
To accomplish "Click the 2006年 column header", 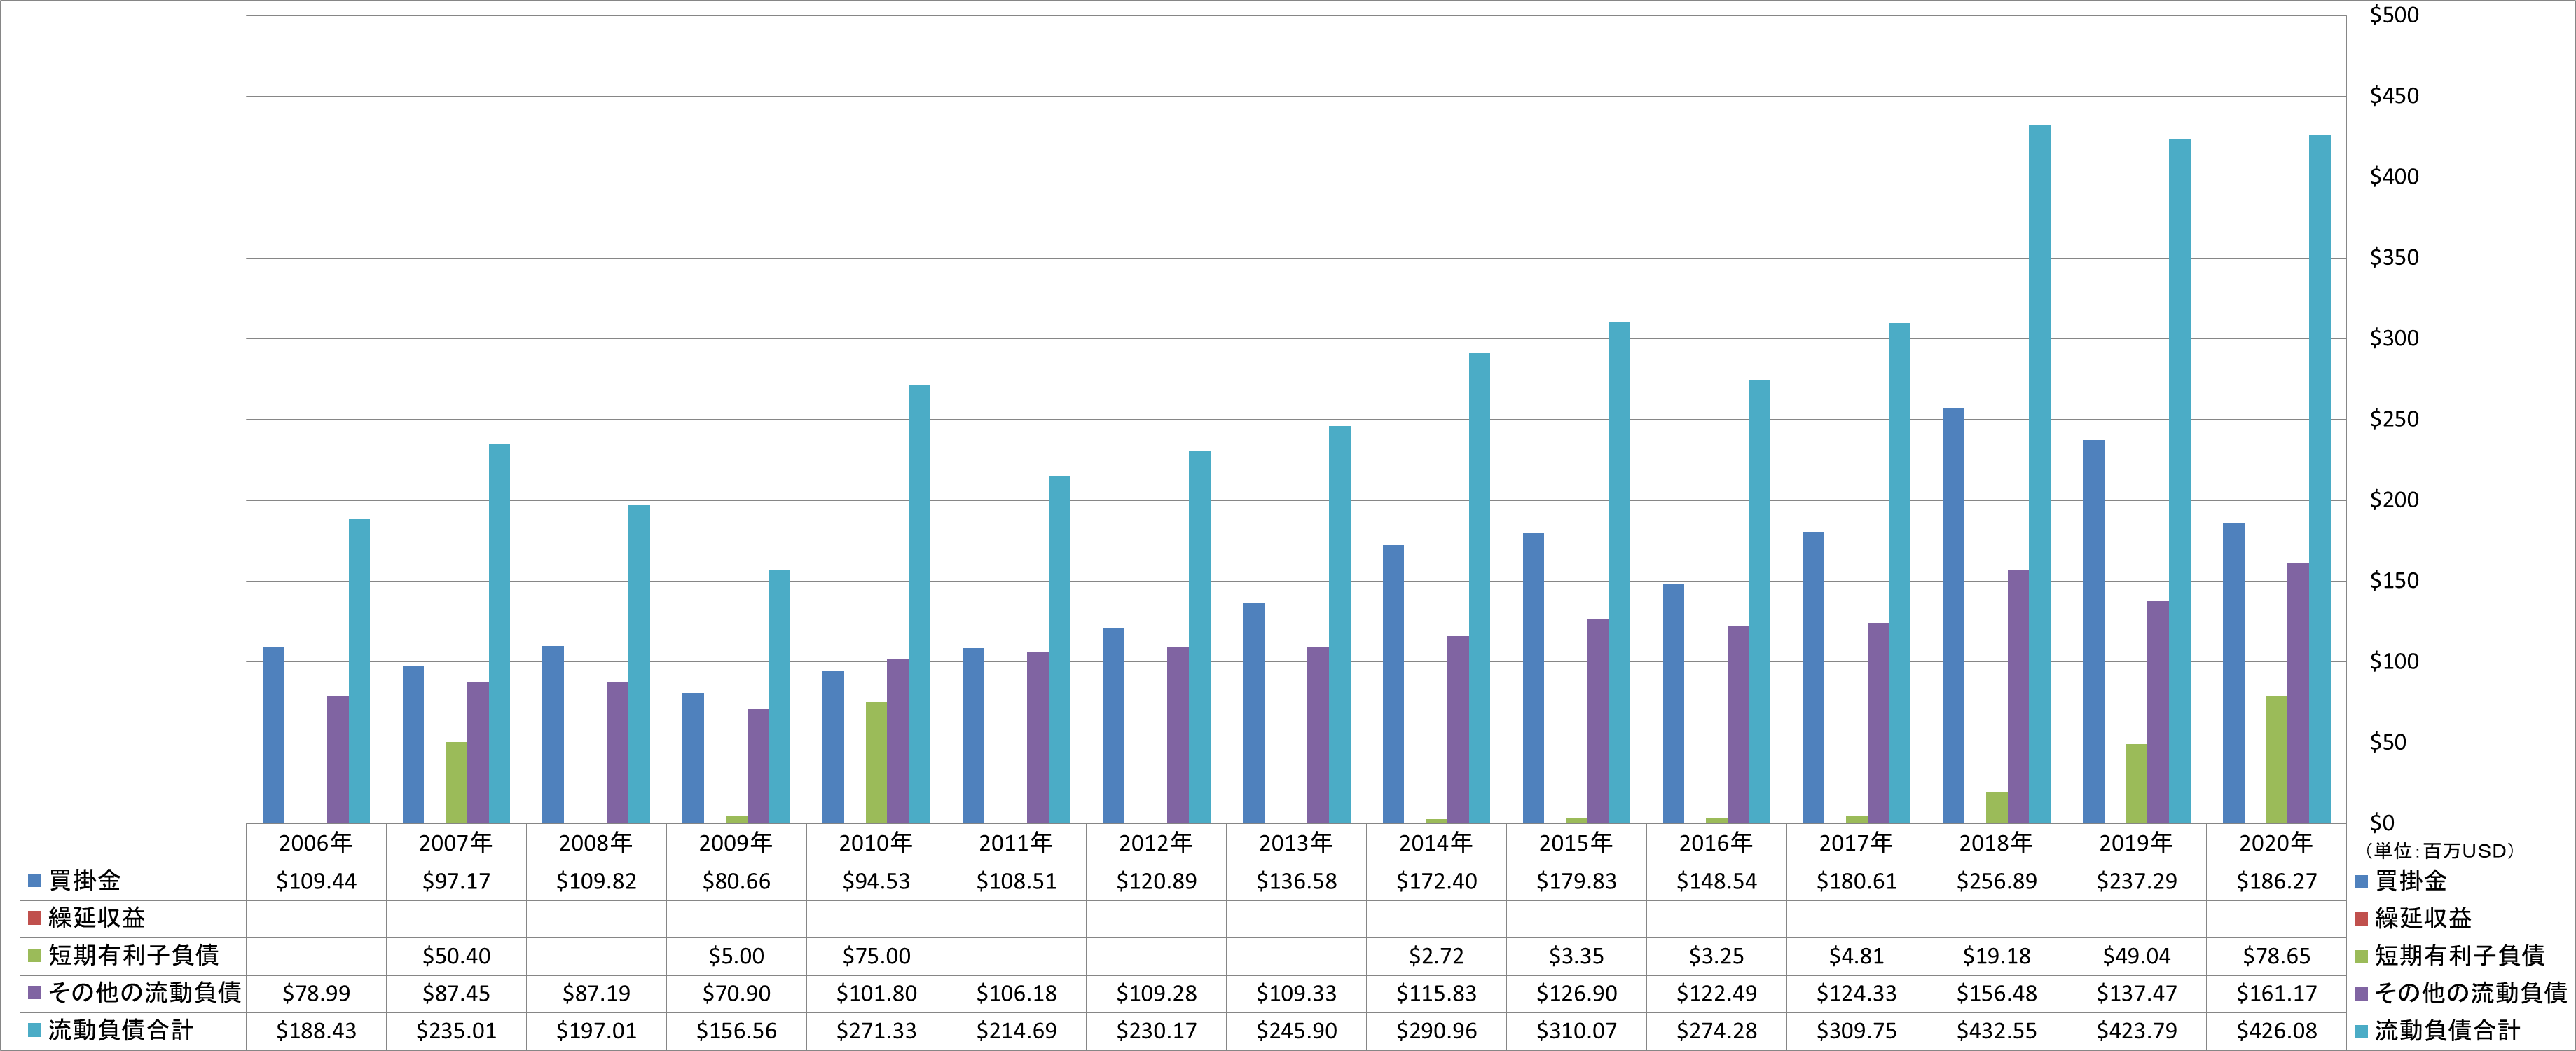I will [316, 843].
